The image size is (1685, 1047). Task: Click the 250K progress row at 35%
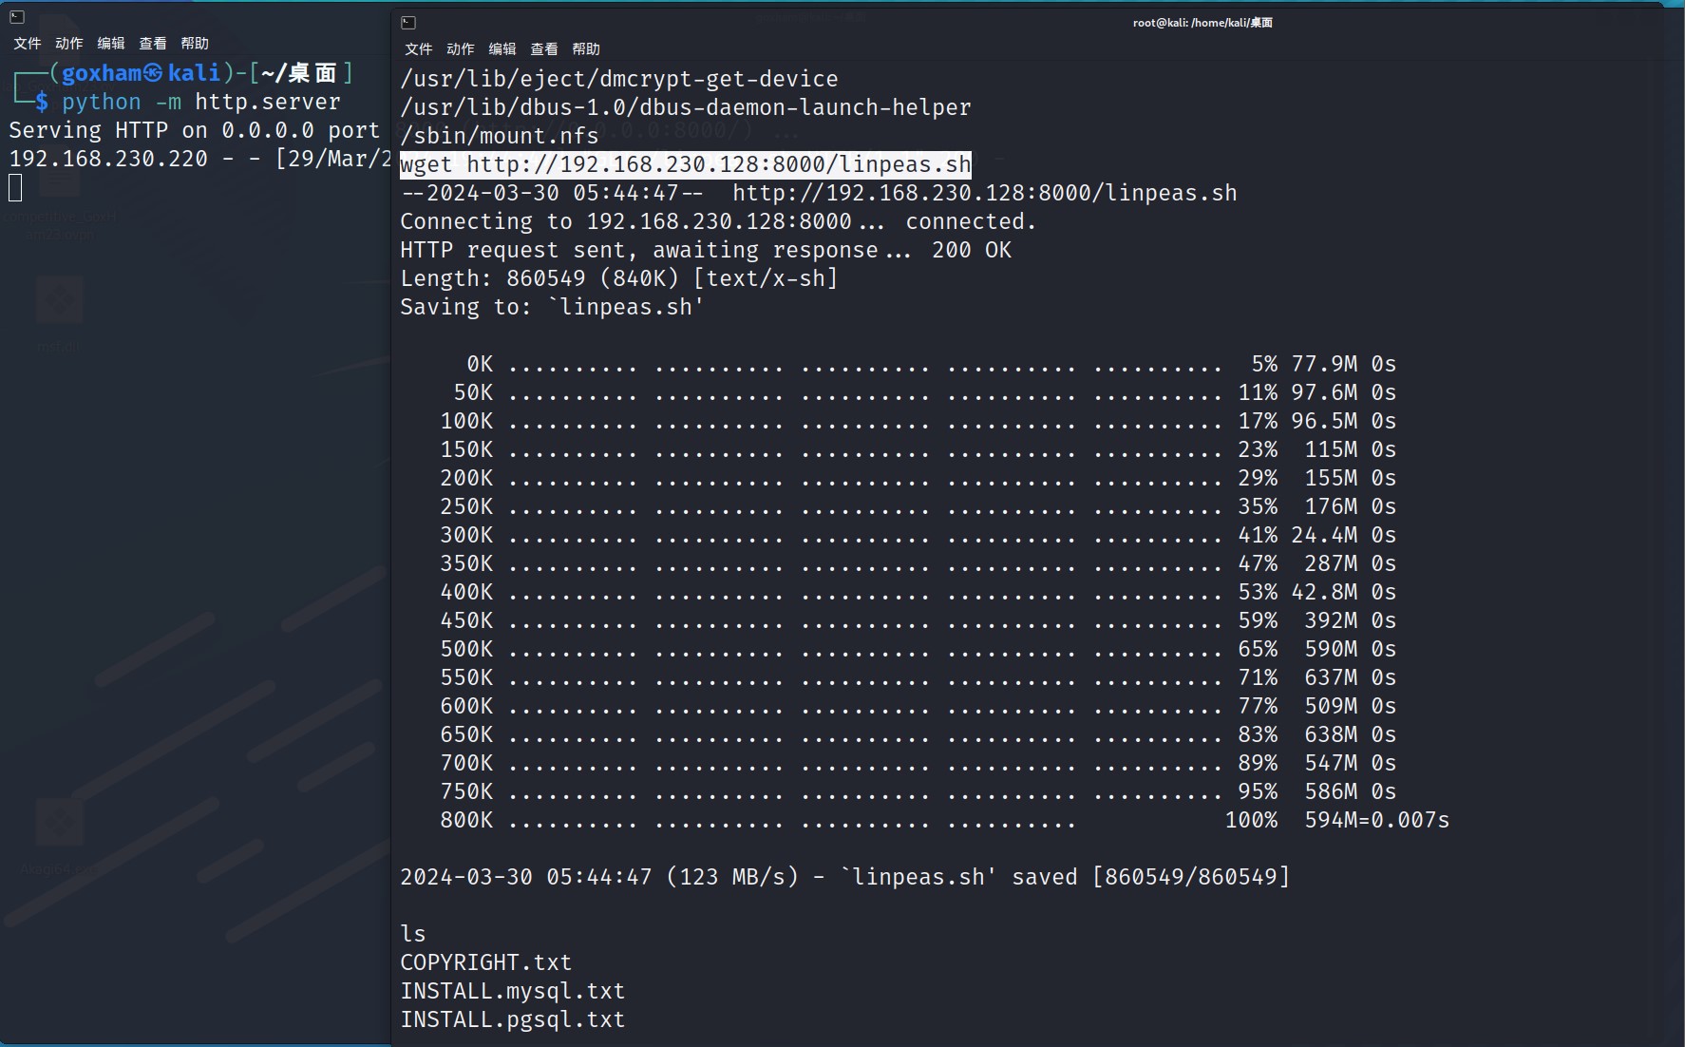pos(918,506)
